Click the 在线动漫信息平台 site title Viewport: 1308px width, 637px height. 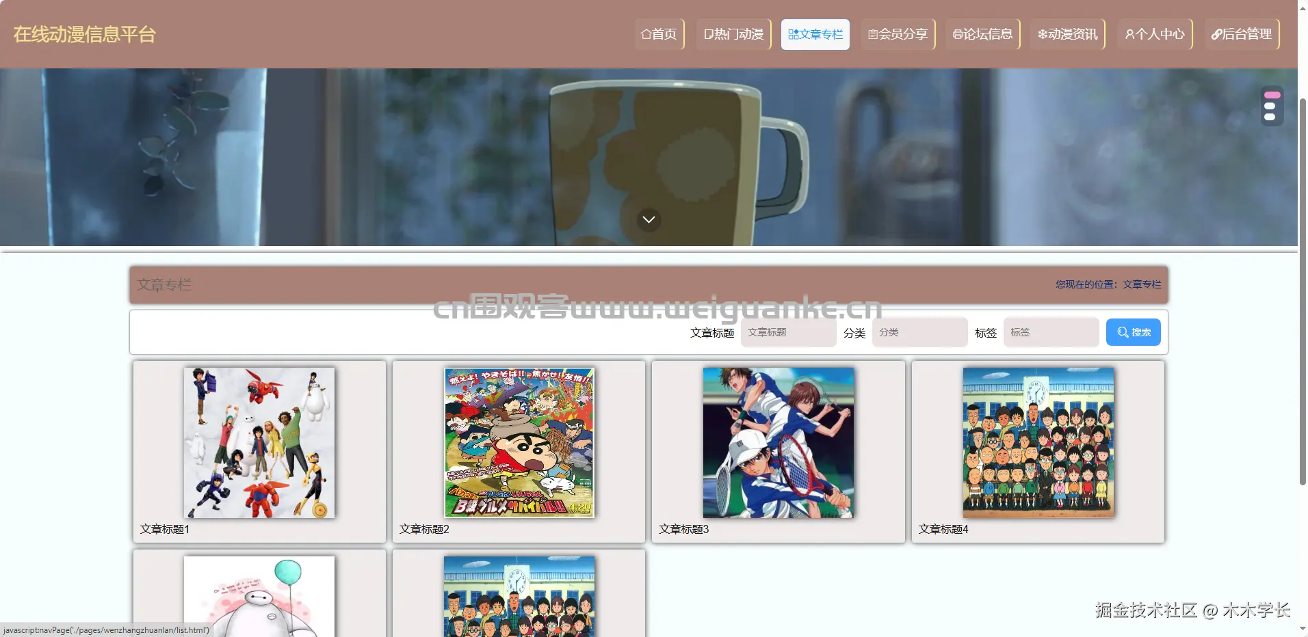coord(85,34)
